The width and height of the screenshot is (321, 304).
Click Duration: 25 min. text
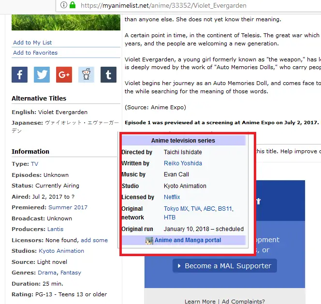37,284
